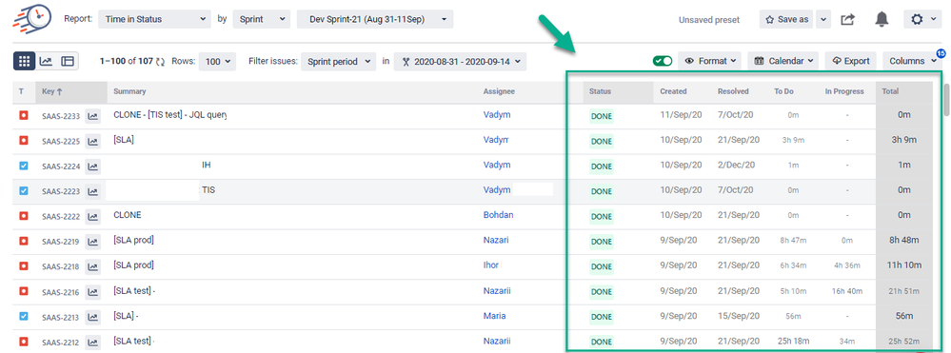
Task: Switch to the pivot table view
Action: pyautogui.click(x=67, y=61)
